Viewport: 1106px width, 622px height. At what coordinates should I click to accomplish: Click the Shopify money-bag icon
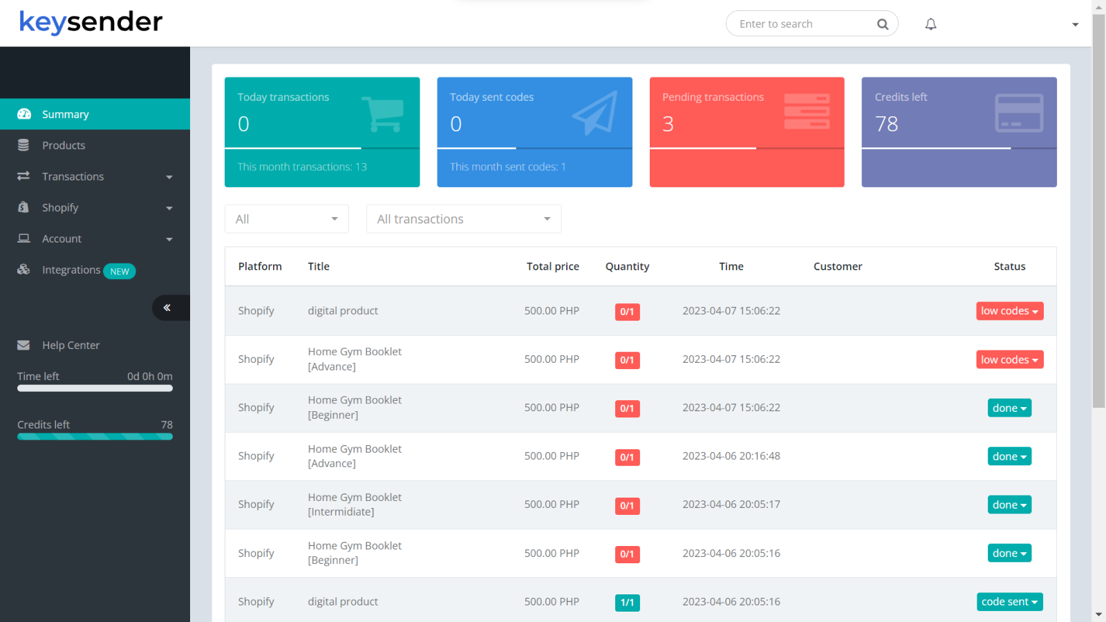tap(23, 207)
